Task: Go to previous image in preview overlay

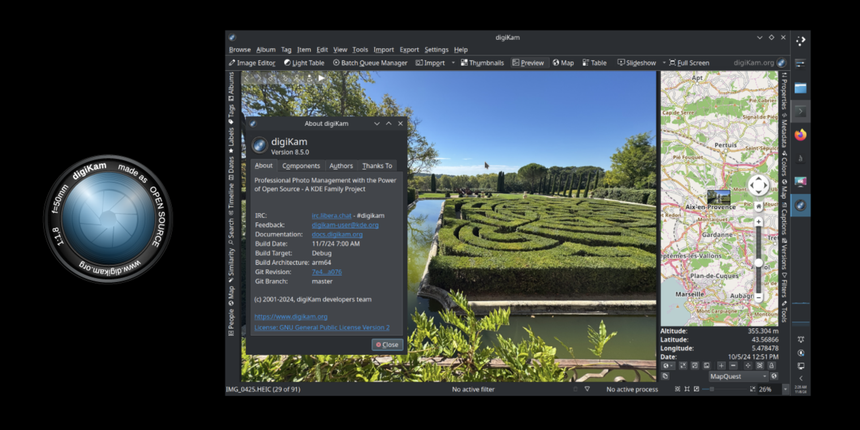Action: [247, 78]
